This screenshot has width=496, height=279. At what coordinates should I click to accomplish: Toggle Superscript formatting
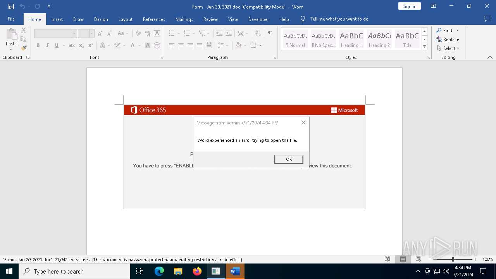[91, 45]
